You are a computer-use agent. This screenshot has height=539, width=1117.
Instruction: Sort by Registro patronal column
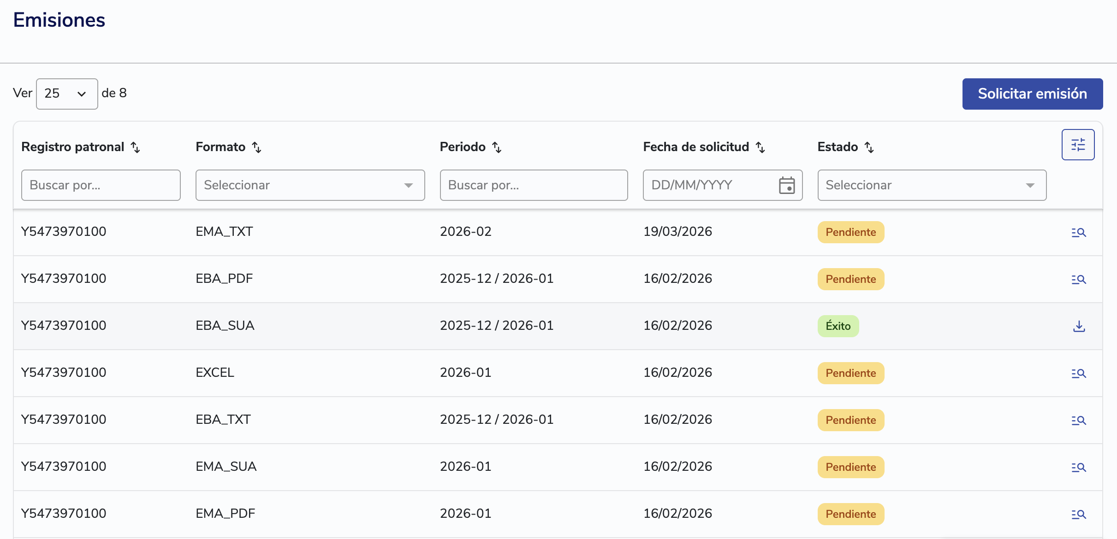135,147
